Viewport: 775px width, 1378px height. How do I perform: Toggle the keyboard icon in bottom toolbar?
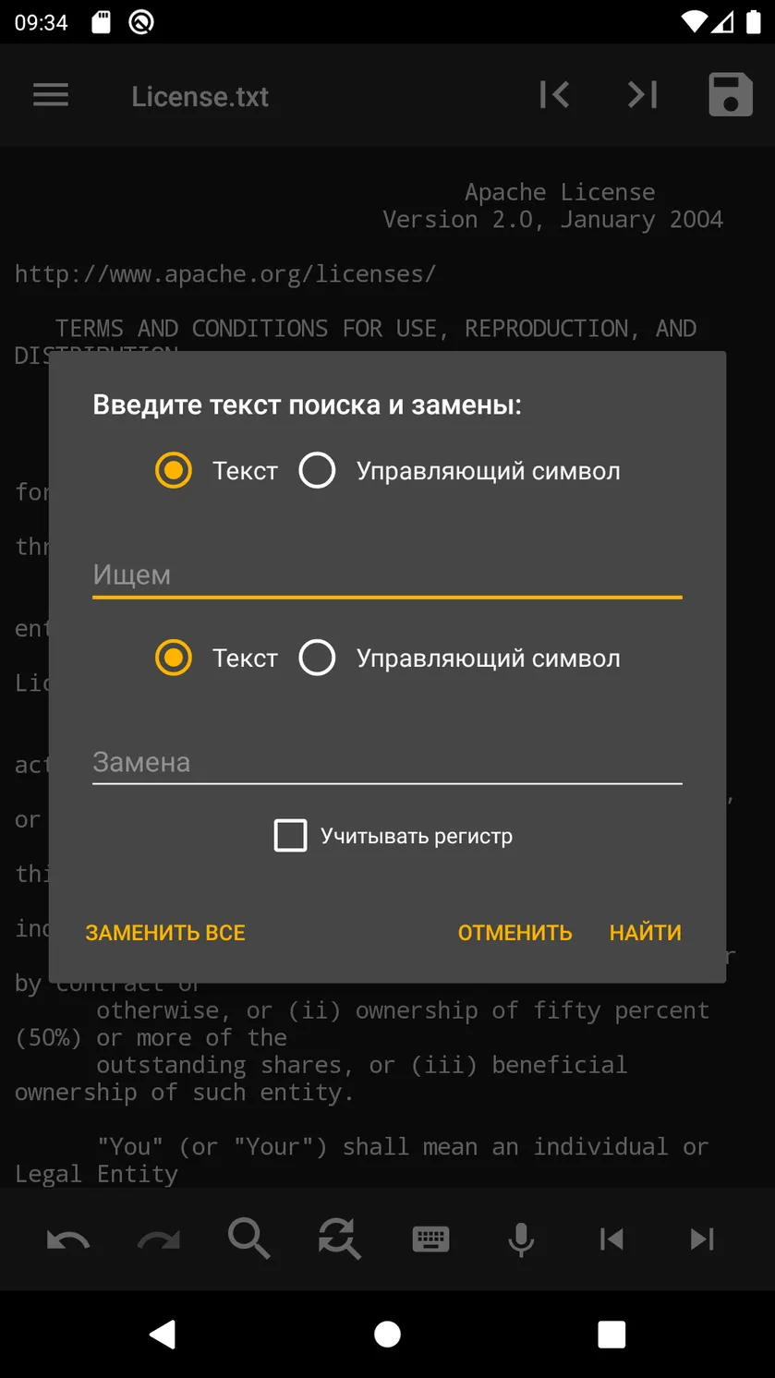(430, 1239)
